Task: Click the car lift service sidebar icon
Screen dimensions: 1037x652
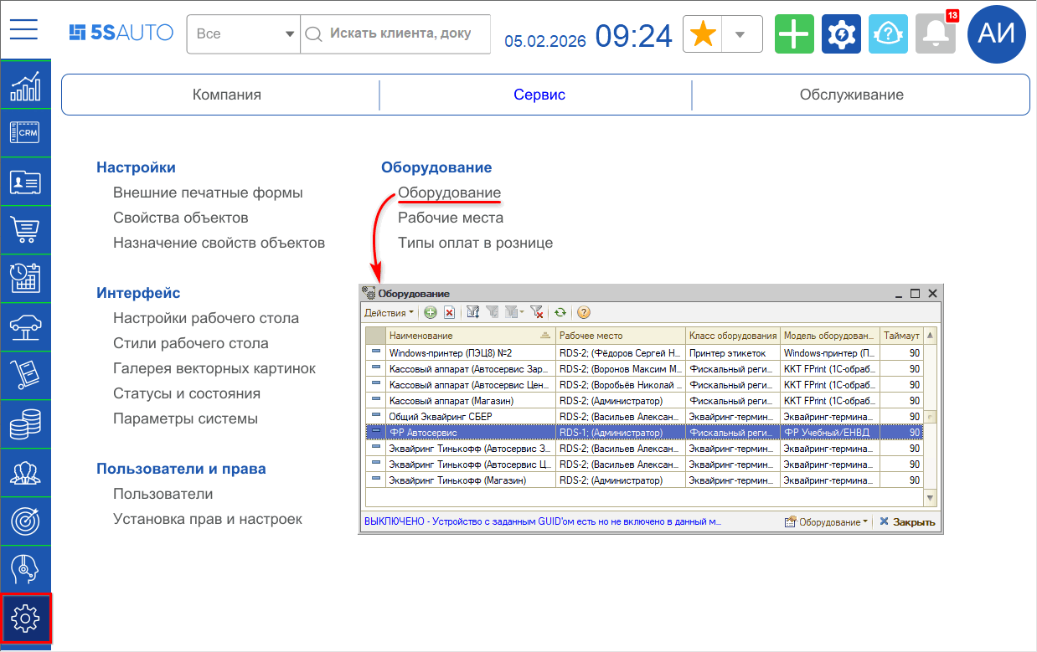Action: click(x=25, y=326)
